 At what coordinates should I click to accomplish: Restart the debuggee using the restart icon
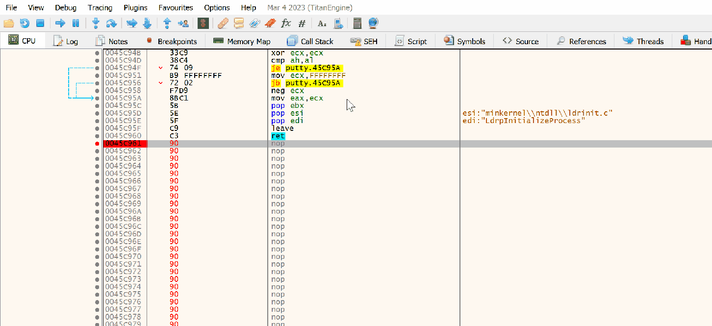pos(25,23)
